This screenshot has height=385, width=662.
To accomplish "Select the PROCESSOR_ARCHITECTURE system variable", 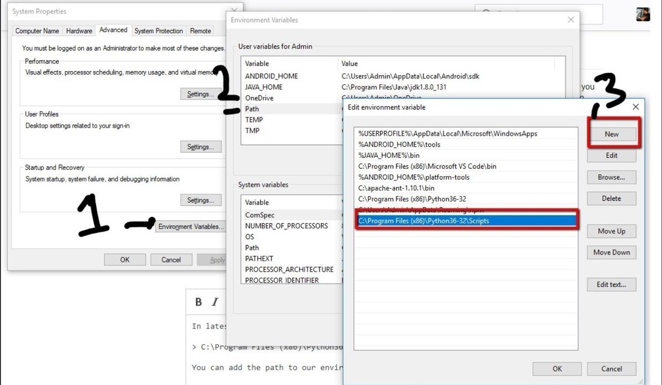I will [x=289, y=269].
